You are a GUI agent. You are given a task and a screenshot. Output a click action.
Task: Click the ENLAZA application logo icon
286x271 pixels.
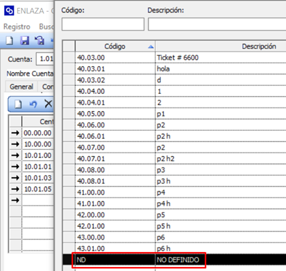tap(9, 11)
